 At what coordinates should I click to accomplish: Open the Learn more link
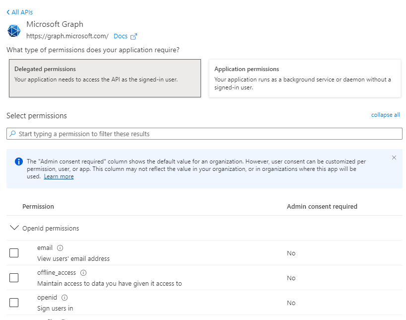point(59,176)
